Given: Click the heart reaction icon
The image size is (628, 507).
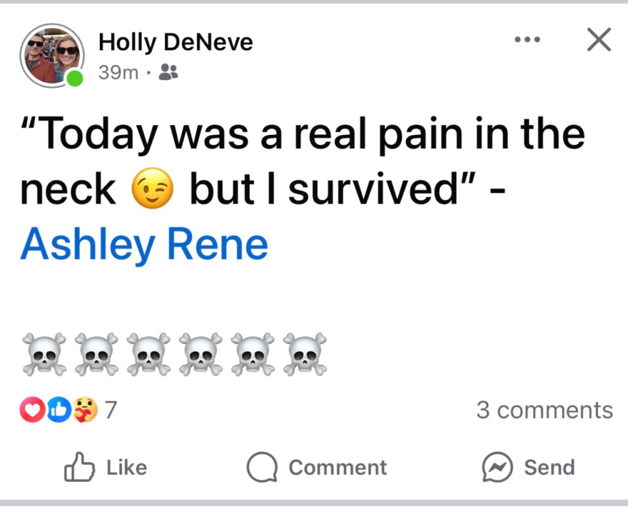Looking at the screenshot, I should point(32,410).
